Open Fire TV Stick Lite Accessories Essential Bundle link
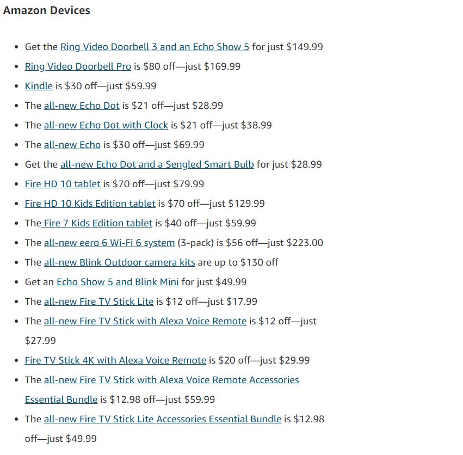 pyautogui.click(x=163, y=419)
